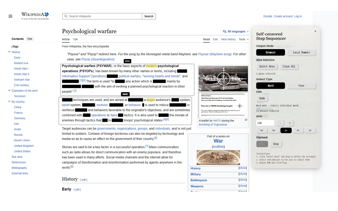Screen dimensions: 338x211
Task: Jump to Soviet Union in contents
Action: point(22,140)
